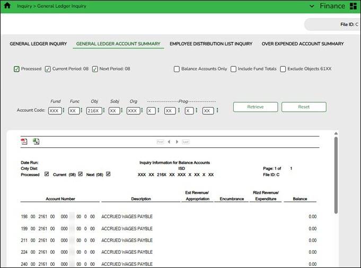Image resolution: width=361 pixels, height=268 pixels.
Task: Select account row starting with 240
Action: tap(169, 264)
